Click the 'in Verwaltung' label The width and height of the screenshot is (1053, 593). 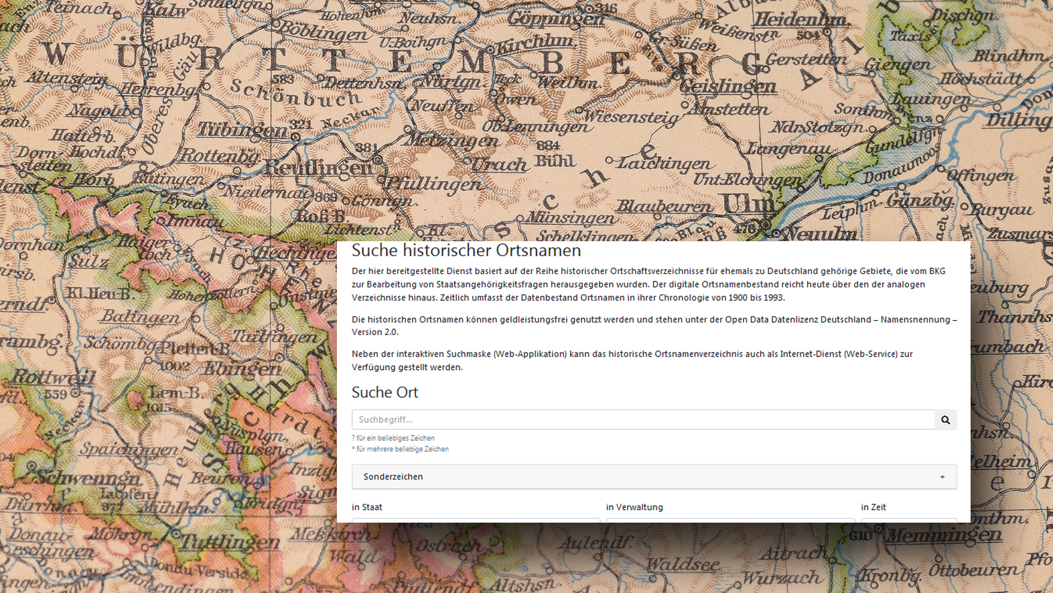click(x=634, y=507)
